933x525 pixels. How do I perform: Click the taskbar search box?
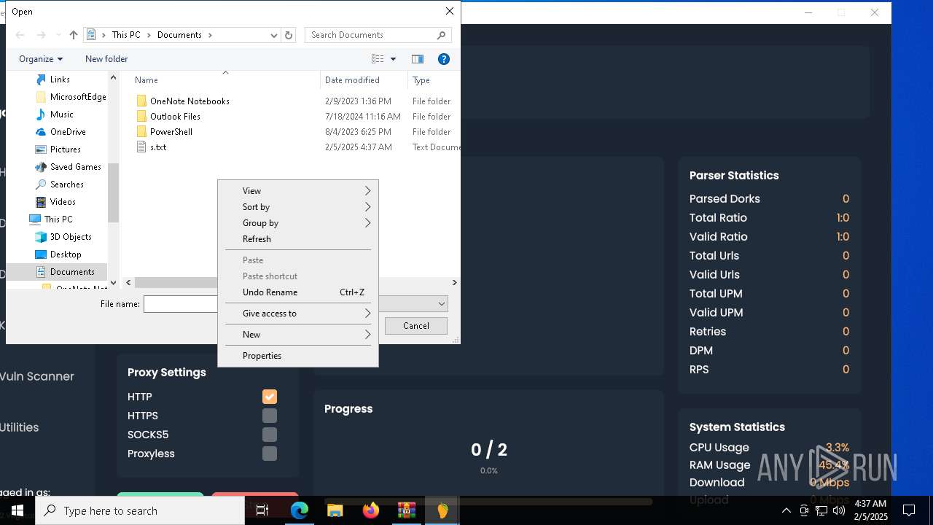[140, 510]
